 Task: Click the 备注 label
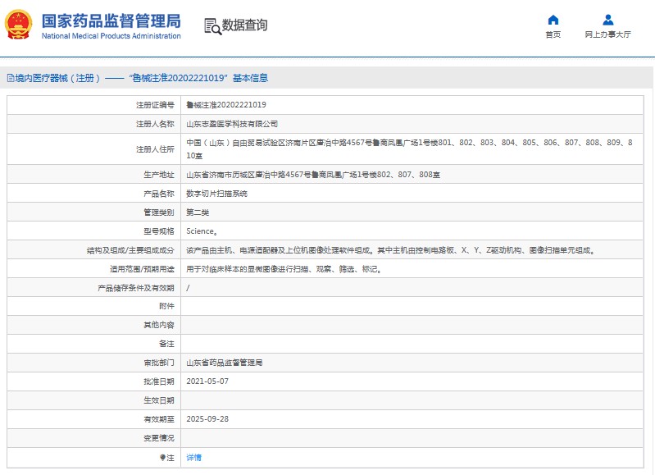[166, 344]
